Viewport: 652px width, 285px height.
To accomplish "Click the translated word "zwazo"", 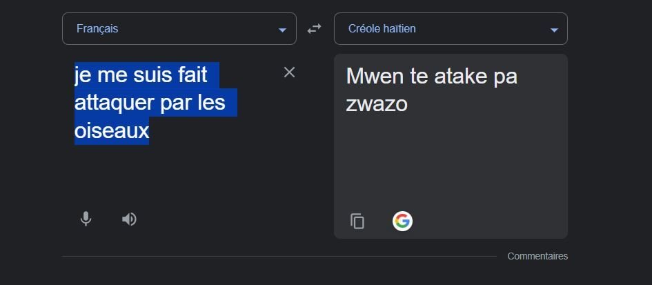I will pyautogui.click(x=377, y=104).
